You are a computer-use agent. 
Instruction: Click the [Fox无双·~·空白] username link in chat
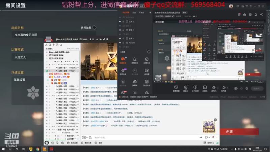click(x=98, y=121)
